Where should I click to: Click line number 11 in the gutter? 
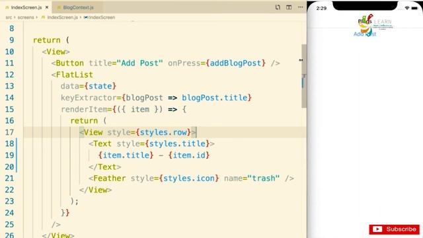point(9,63)
